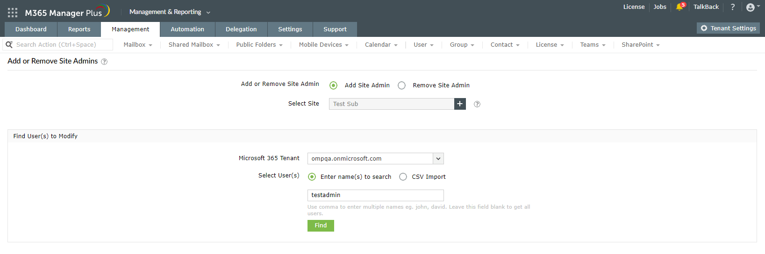Viewport: 765px width, 254px height.
Task: Switch to the Management tab
Action: point(130,29)
